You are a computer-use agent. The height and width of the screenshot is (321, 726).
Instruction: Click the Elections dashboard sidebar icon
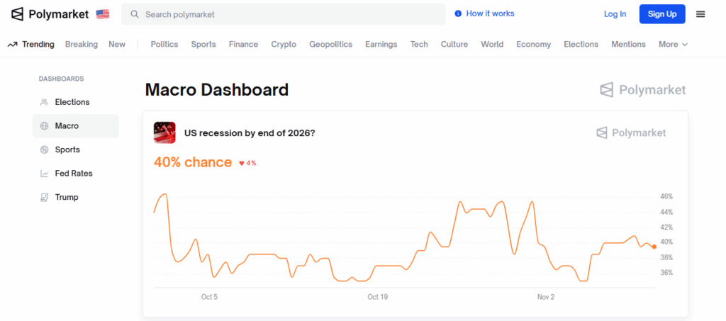[44, 102]
